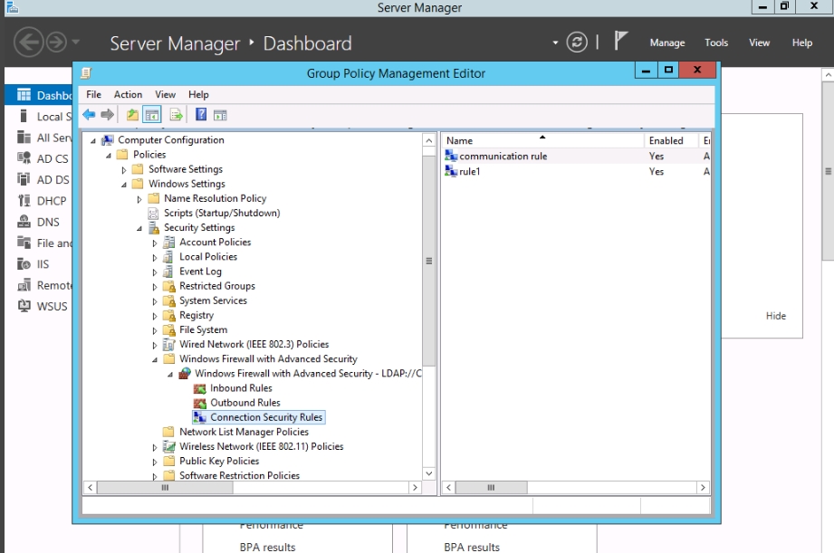Click the right pane horizontal scrollbar thumb

491,487
